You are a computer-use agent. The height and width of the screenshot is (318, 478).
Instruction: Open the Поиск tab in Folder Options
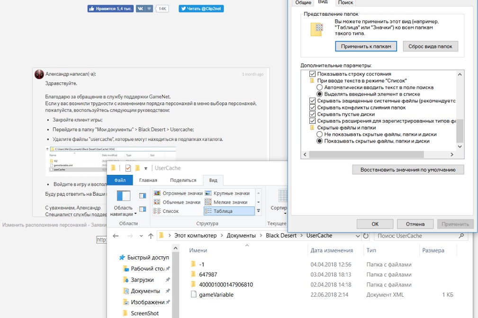click(x=345, y=3)
